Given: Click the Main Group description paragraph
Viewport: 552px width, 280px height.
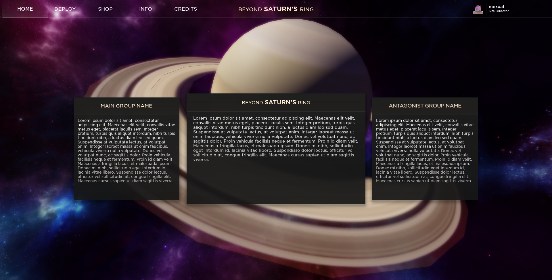Looking at the screenshot, I should [126, 151].
